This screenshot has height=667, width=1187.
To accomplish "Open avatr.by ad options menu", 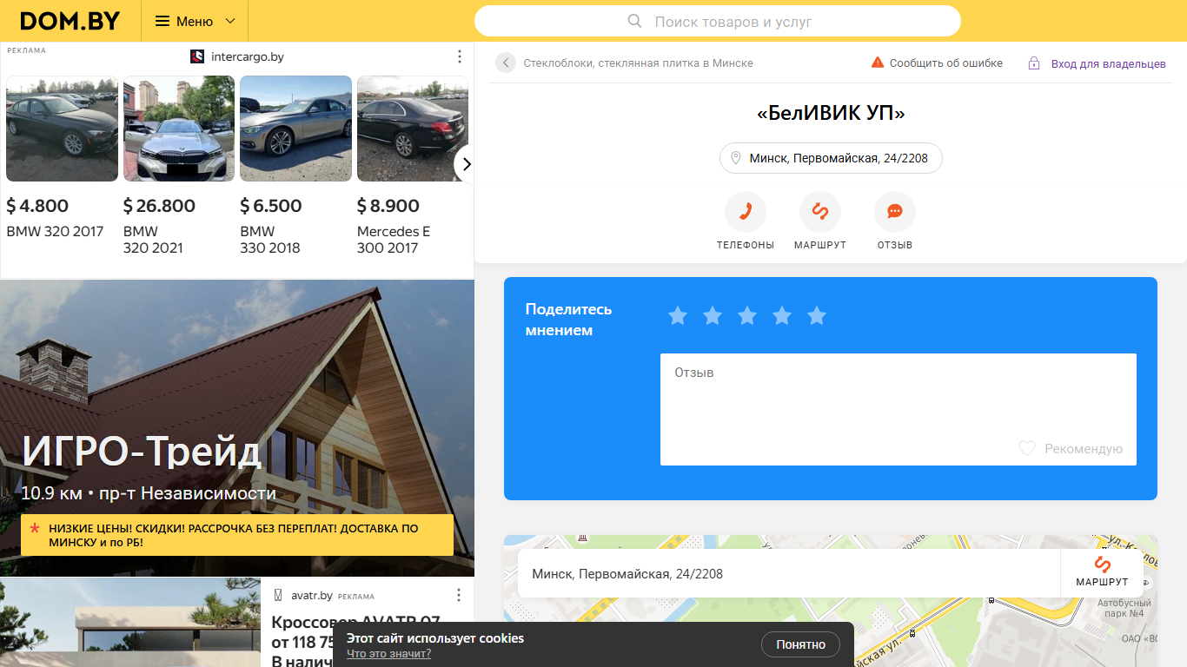I will click(x=459, y=595).
